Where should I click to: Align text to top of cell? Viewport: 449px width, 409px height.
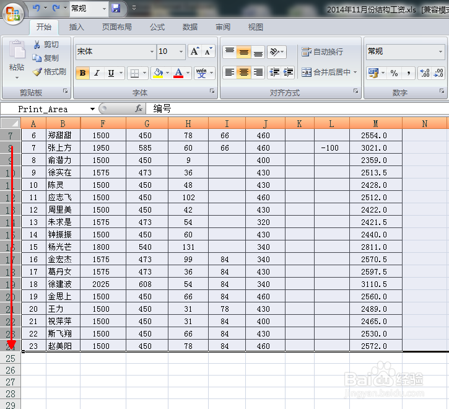[229, 51]
